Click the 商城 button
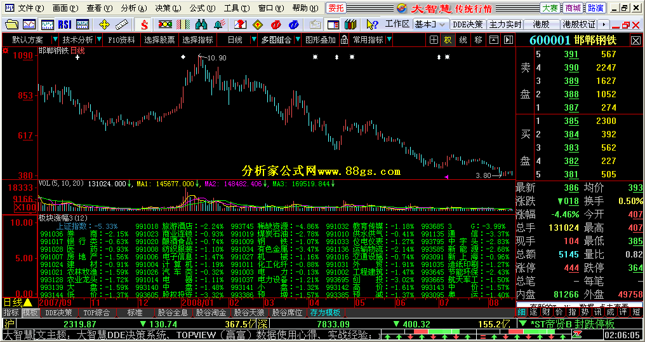The image size is (645, 342). click(x=573, y=8)
